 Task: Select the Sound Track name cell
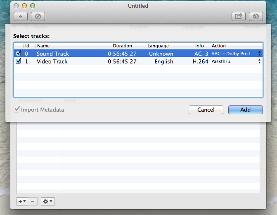pos(53,54)
